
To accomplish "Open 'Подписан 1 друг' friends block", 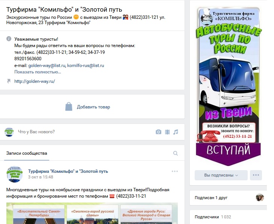I will click(228, 198).
